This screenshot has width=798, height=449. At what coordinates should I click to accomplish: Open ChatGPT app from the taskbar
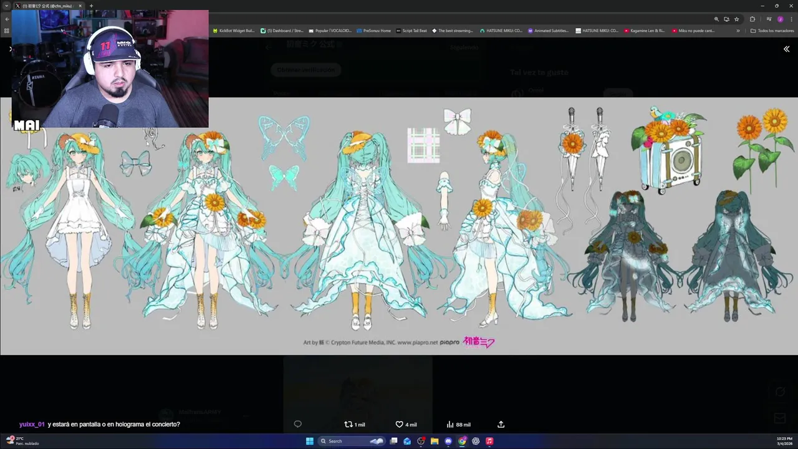[476, 441]
